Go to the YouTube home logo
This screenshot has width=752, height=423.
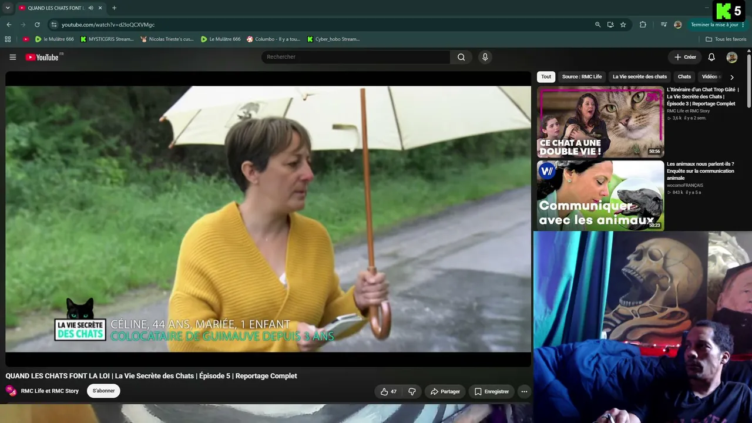point(42,57)
